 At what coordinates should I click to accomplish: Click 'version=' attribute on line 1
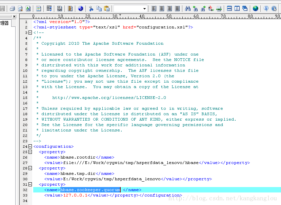pyautogui.click(x=60, y=22)
